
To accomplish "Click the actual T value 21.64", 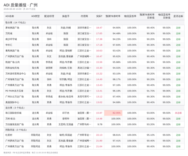I will coord(99,147).
